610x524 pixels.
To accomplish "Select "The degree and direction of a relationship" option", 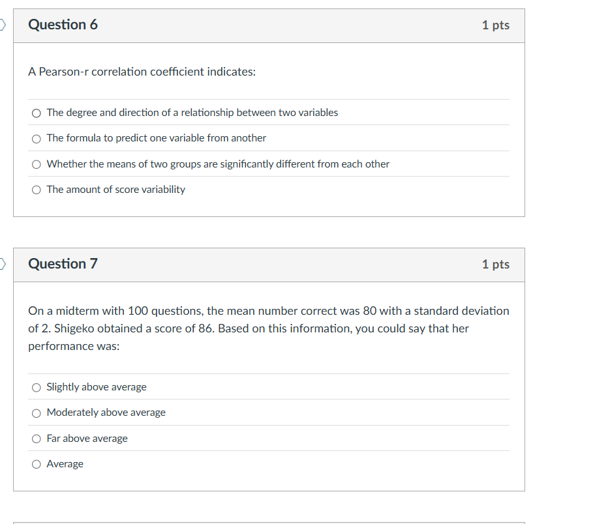I will [x=37, y=113].
